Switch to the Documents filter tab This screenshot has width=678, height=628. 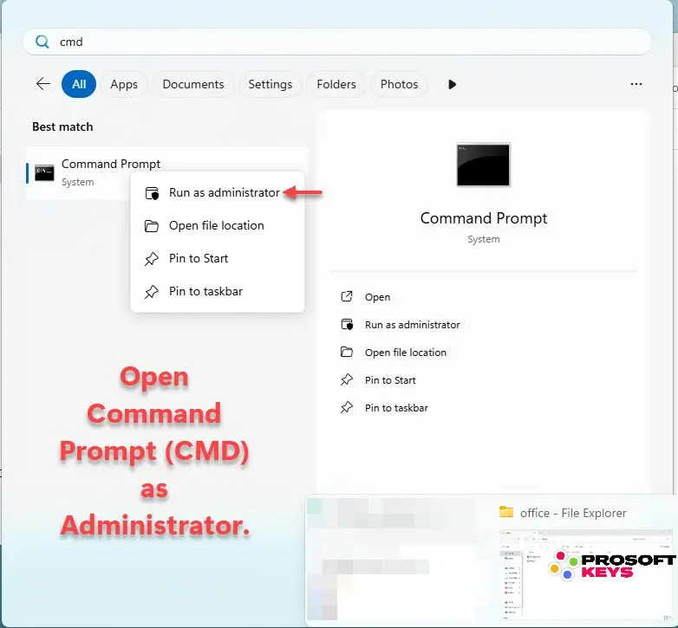coord(192,84)
